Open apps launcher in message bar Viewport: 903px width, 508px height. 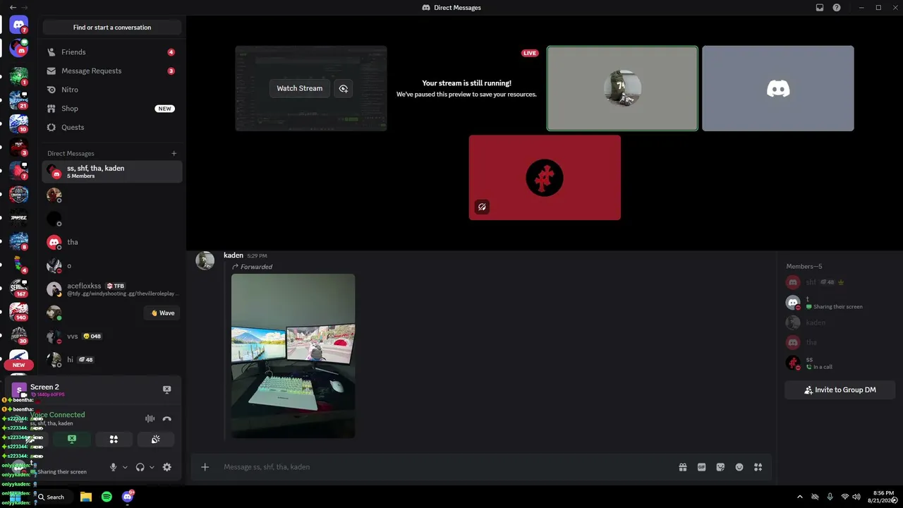(x=758, y=467)
